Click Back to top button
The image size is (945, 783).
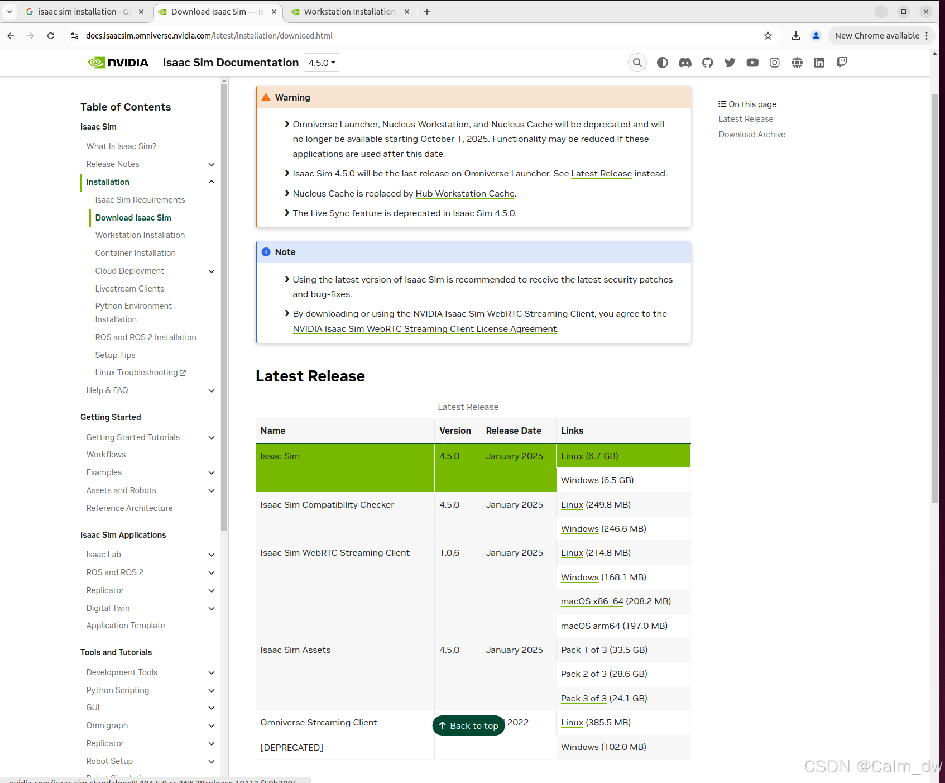coord(468,725)
